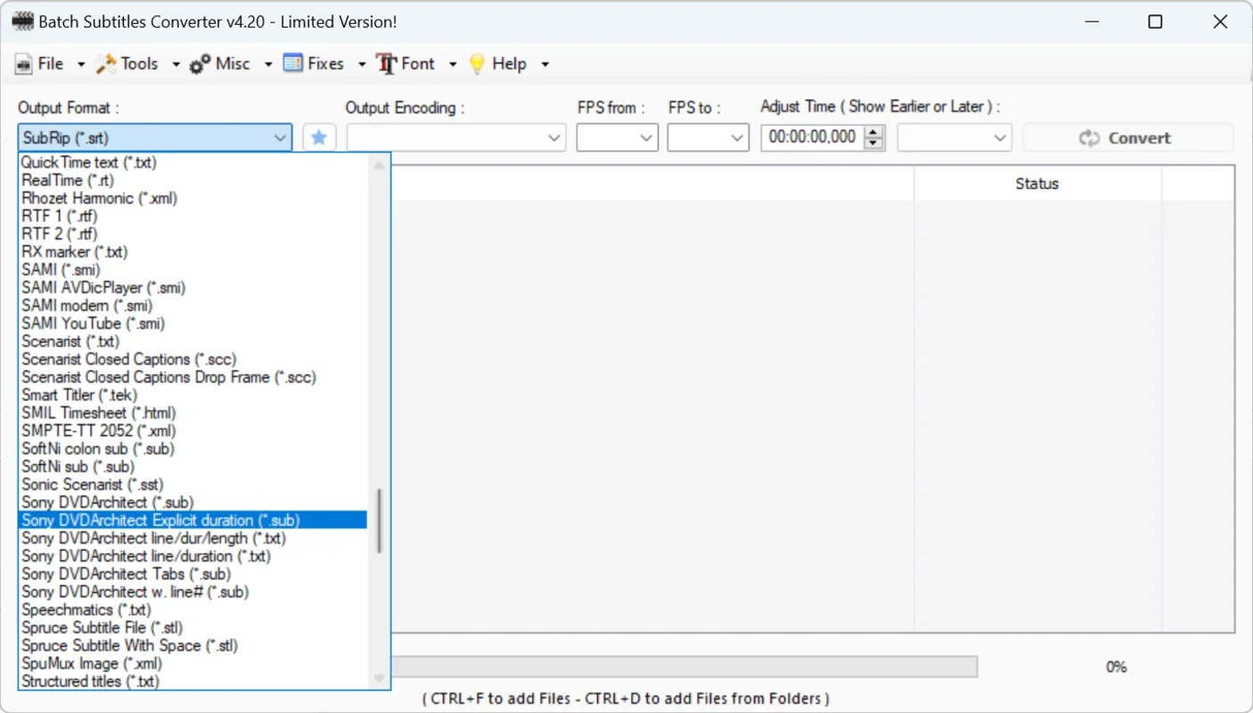The height and width of the screenshot is (713, 1253).
Task: Expand the Help dropdown arrow
Action: tap(545, 64)
